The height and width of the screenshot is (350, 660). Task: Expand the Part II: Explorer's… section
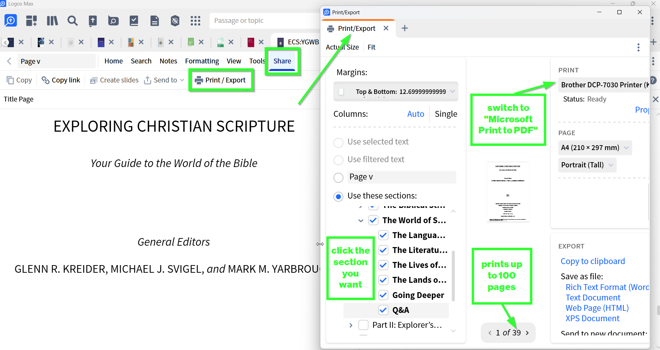tap(351, 325)
